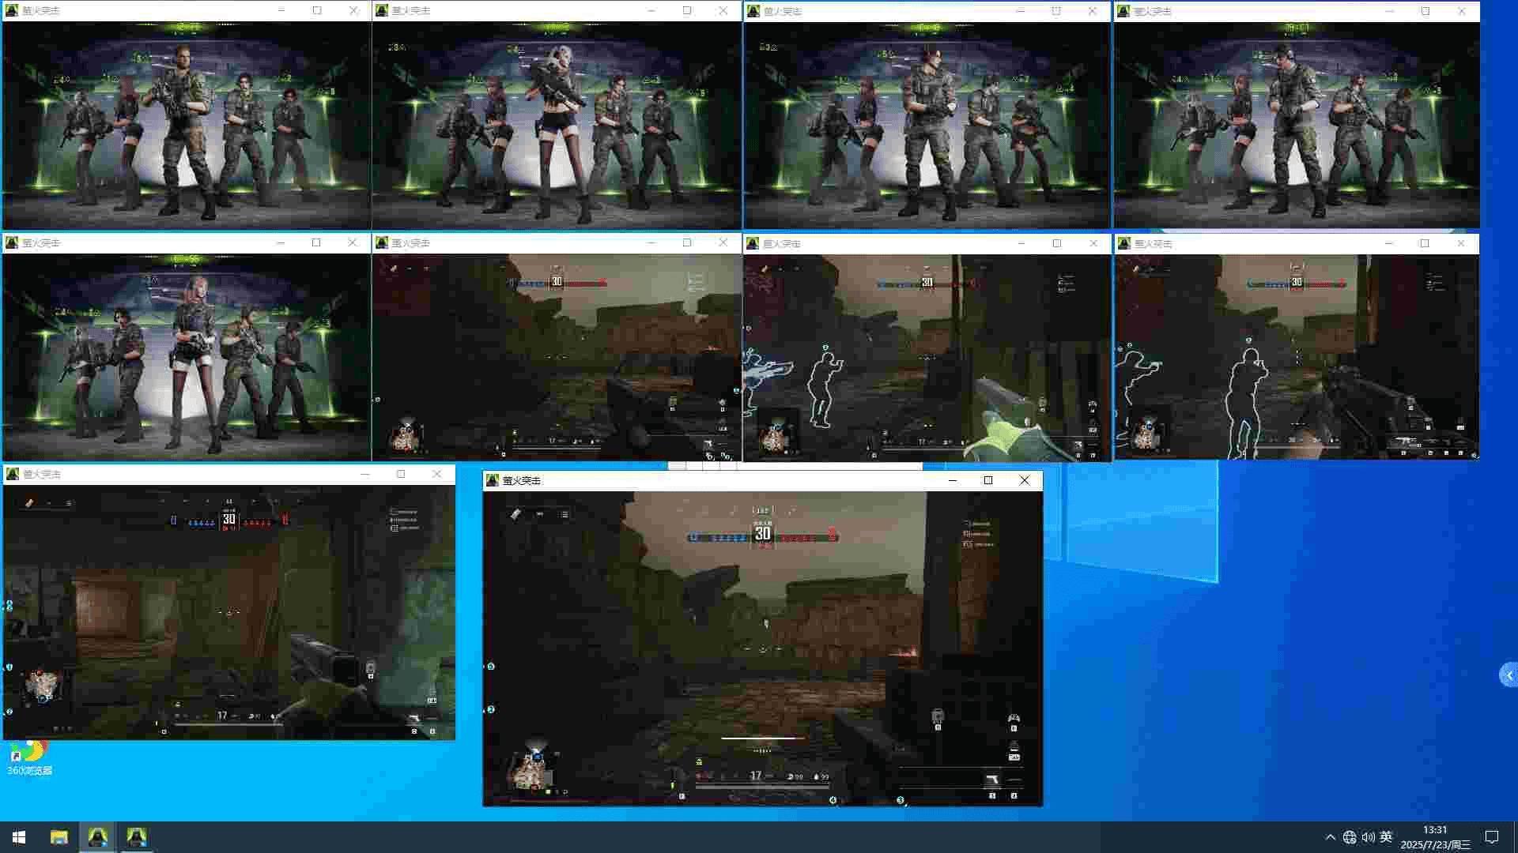Click the ammo counter 17 in the active game window

pyautogui.click(x=756, y=776)
